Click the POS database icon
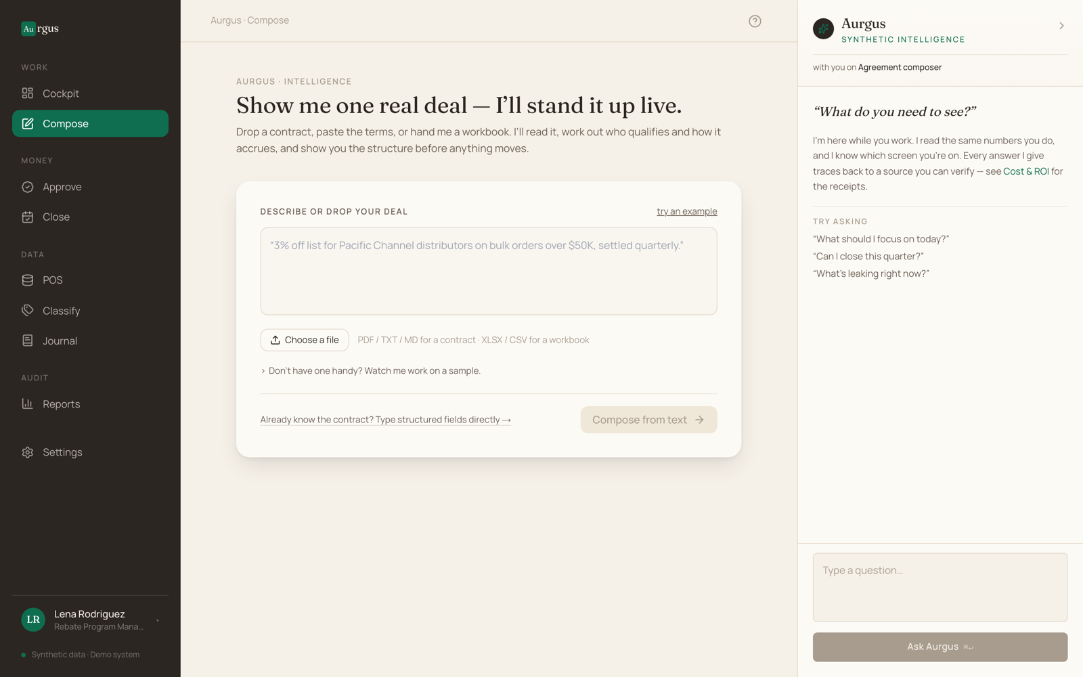The image size is (1083, 677). pyautogui.click(x=28, y=280)
